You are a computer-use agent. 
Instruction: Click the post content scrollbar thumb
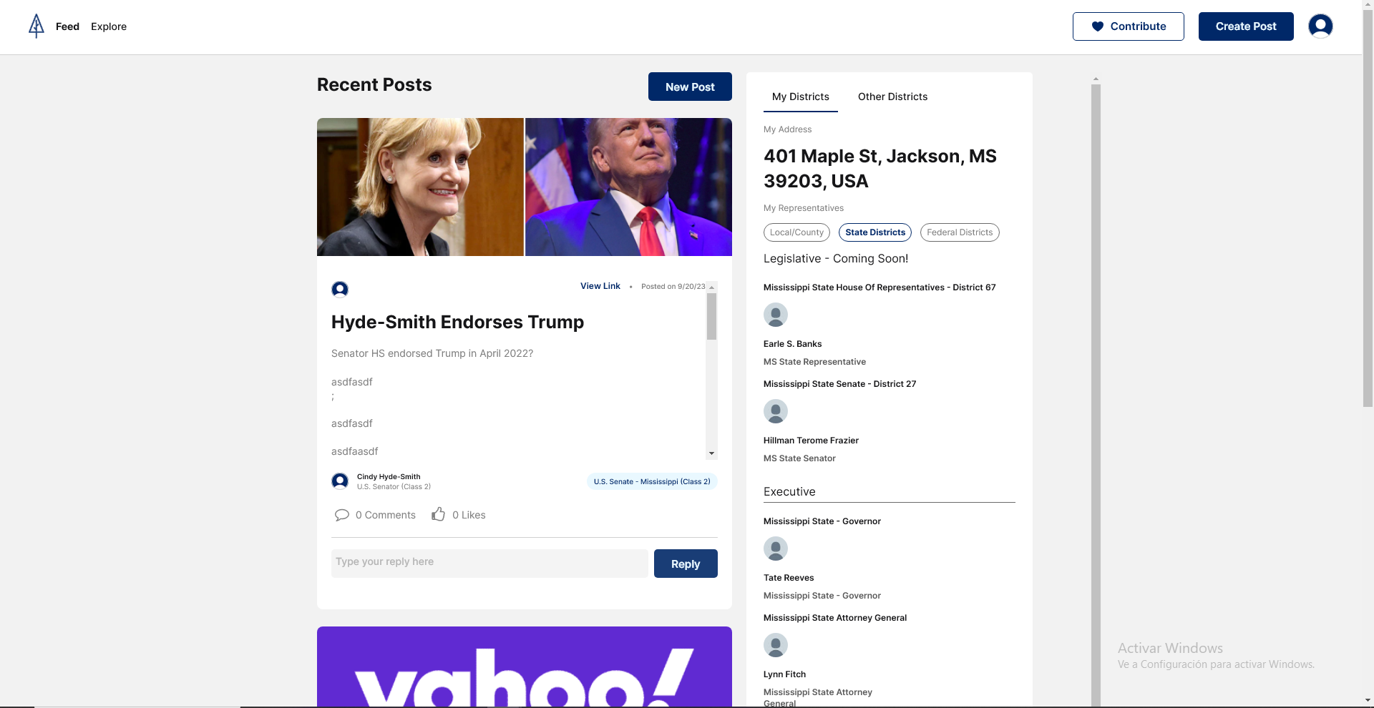click(711, 316)
